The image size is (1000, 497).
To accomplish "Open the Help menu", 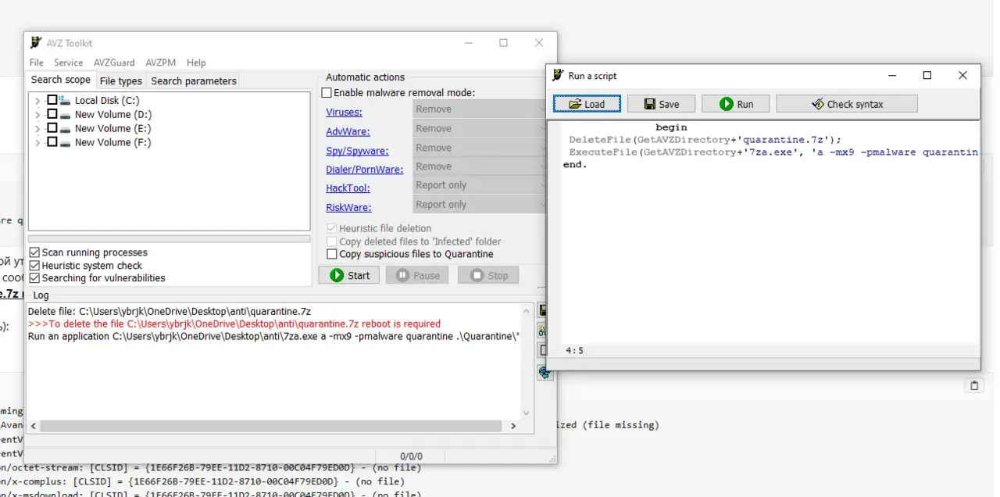I will (196, 63).
